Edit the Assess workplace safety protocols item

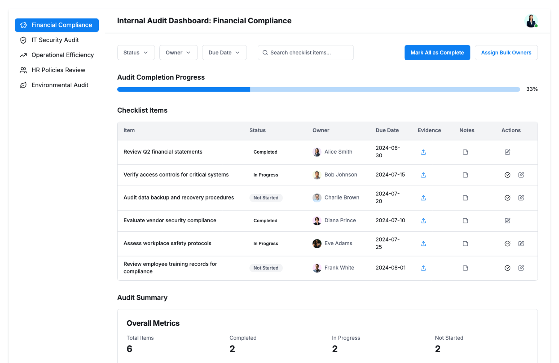coord(521,243)
